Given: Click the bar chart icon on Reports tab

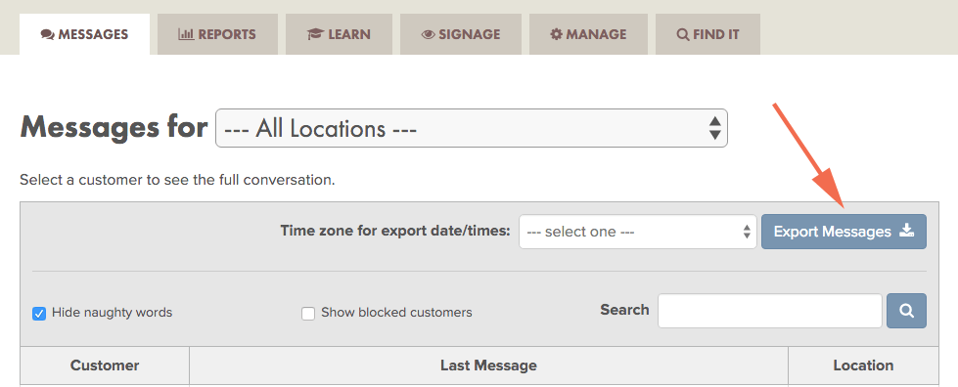Looking at the screenshot, I should [186, 34].
